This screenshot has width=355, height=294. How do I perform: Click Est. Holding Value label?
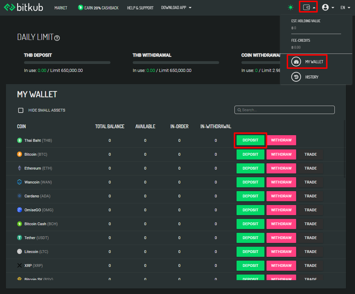click(x=306, y=21)
